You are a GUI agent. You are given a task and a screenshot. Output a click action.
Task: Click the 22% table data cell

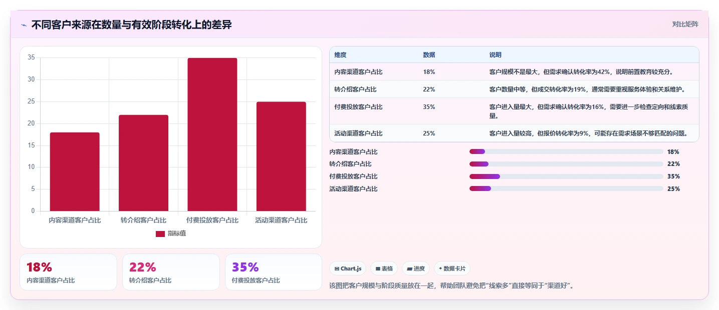tap(429, 89)
